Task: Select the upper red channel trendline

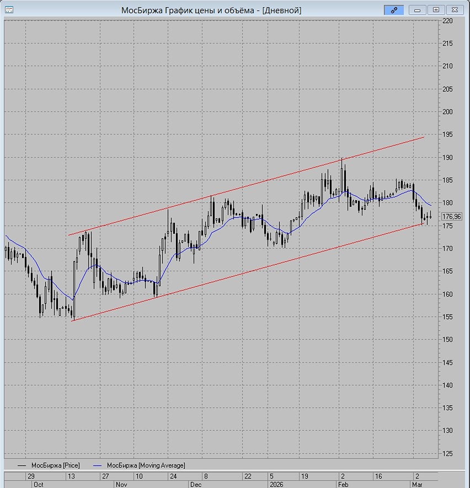Action: click(x=246, y=186)
